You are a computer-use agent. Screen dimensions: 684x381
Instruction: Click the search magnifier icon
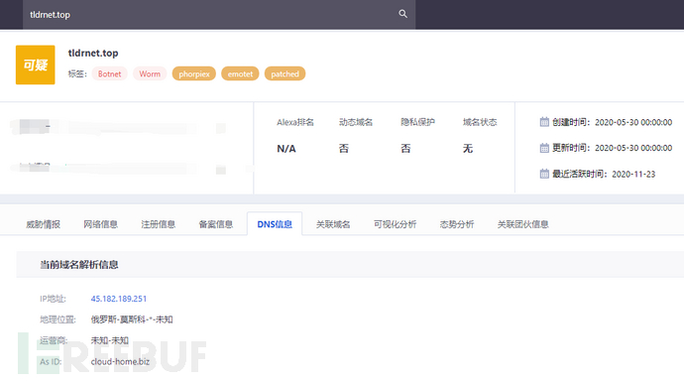pyautogui.click(x=402, y=14)
